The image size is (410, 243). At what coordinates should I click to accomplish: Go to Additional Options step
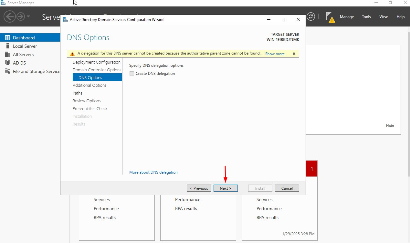(89, 85)
